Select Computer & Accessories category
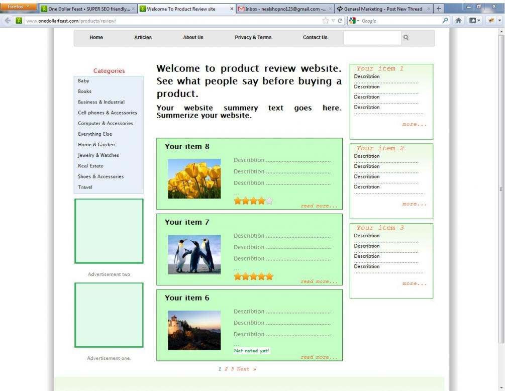 click(106, 123)
